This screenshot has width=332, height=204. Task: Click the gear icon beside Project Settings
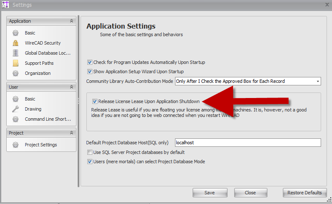click(16, 145)
